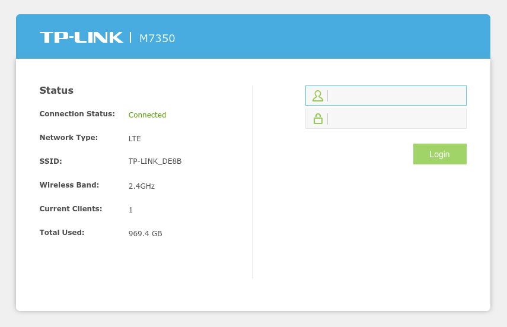The width and height of the screenshot is (507, 327).
Task: Click the 969.4 GB usage value
Action: (x=145, y=234)
